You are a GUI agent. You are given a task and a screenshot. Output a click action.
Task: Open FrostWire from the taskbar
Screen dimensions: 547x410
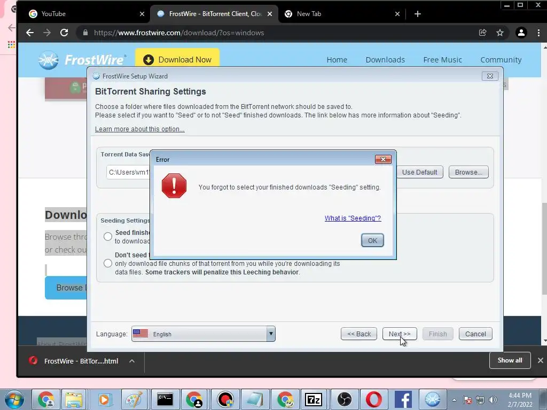433,399
